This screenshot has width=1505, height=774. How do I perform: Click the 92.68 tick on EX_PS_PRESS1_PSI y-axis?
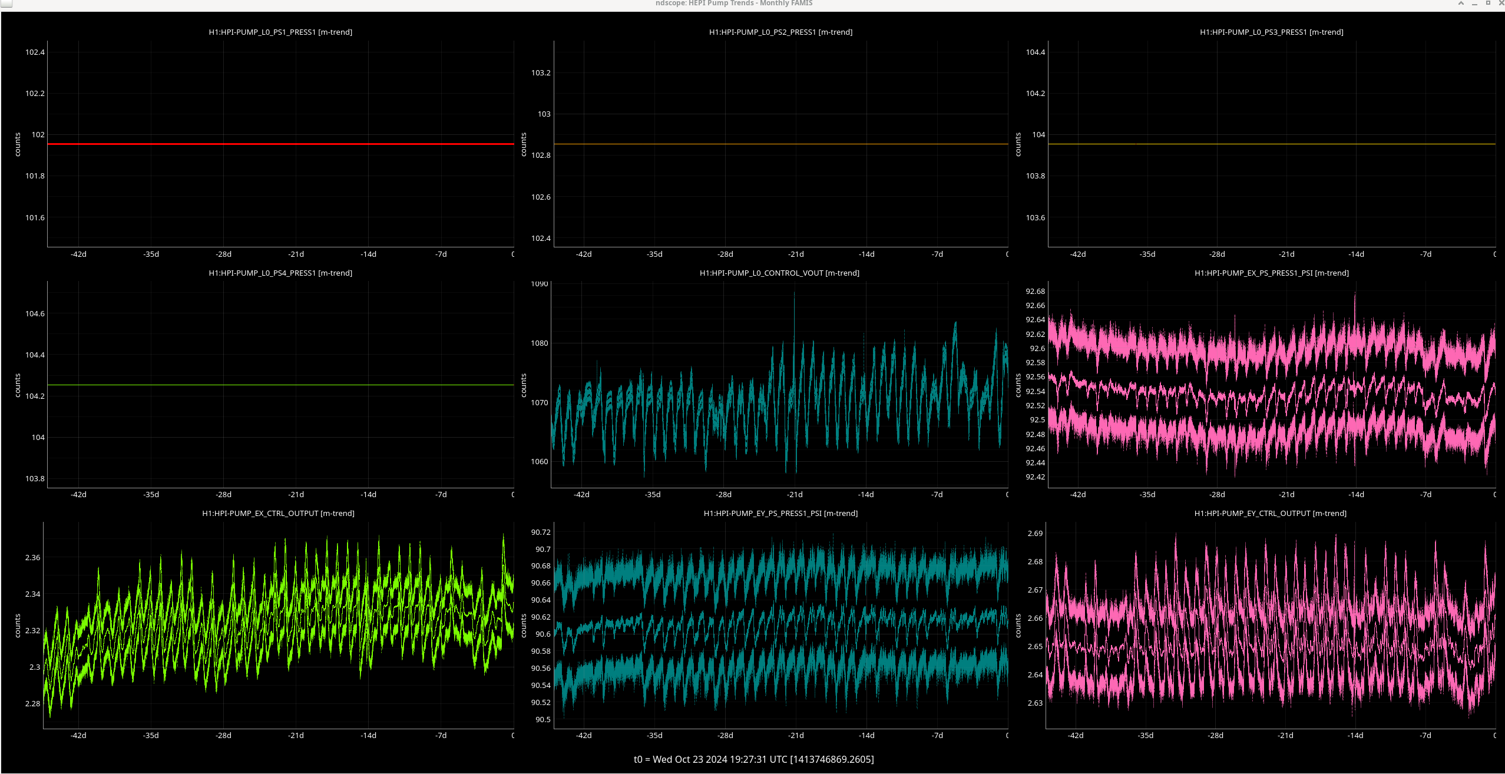(x=1036, y=291)
